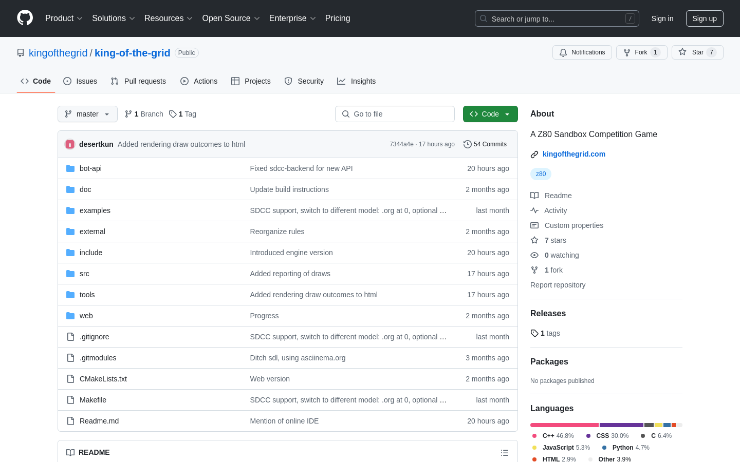
Task: Click the tags icon under Releases
Action: click(x=534, y=333)
